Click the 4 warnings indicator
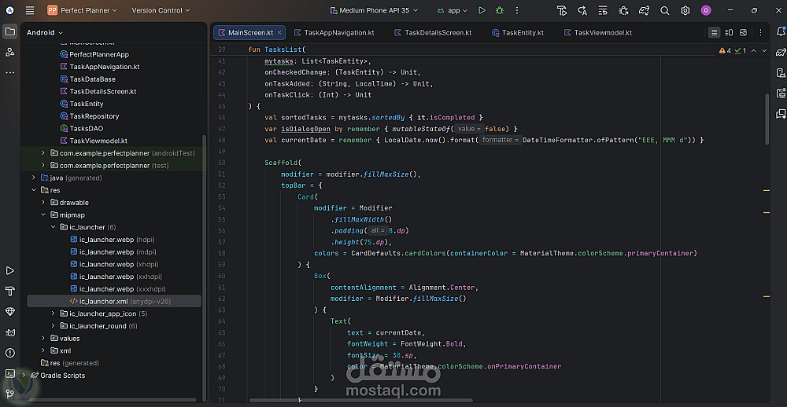This screenshot has width=787, height=407. pos(725,50)
